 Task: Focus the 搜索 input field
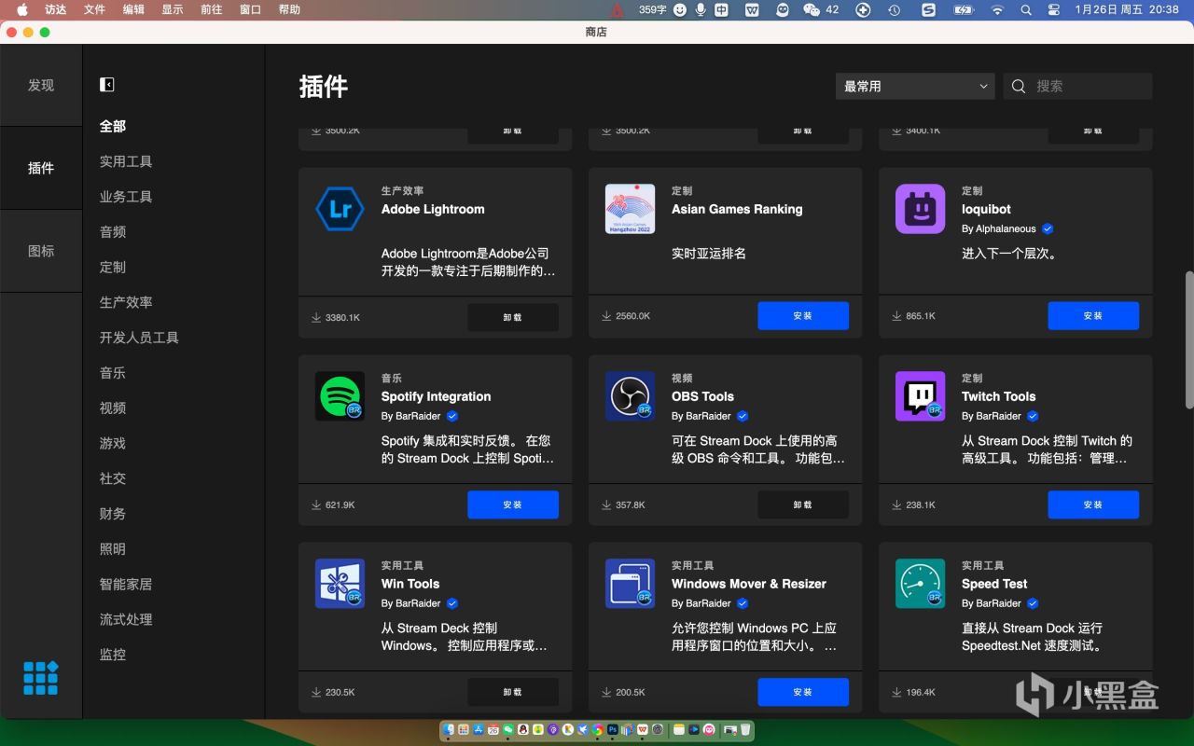1077,86
